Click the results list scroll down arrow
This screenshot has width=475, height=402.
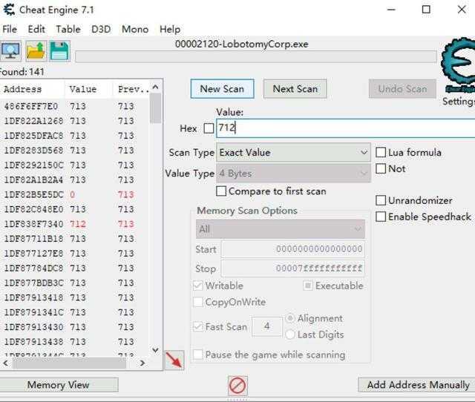point(156,350)
